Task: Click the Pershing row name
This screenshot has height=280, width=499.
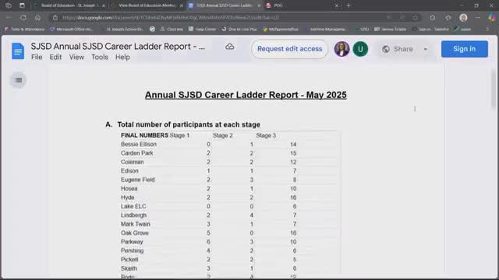Action: 132,250
